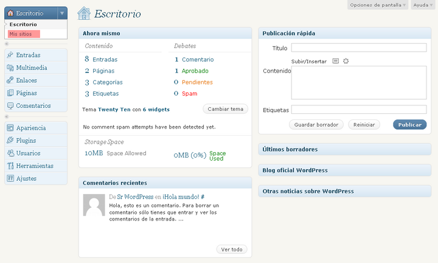Open the ¡Hola mundo! post link
The image size is (438, 263).
click(x=181, y=197)
